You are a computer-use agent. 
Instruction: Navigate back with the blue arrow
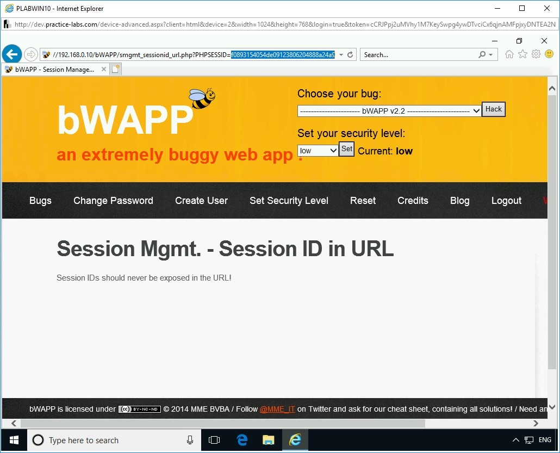pos(12,54)
